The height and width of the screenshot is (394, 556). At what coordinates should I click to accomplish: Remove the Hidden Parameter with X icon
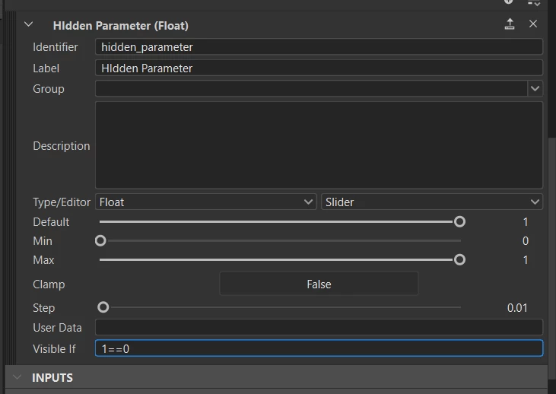[x=533, y=24]
